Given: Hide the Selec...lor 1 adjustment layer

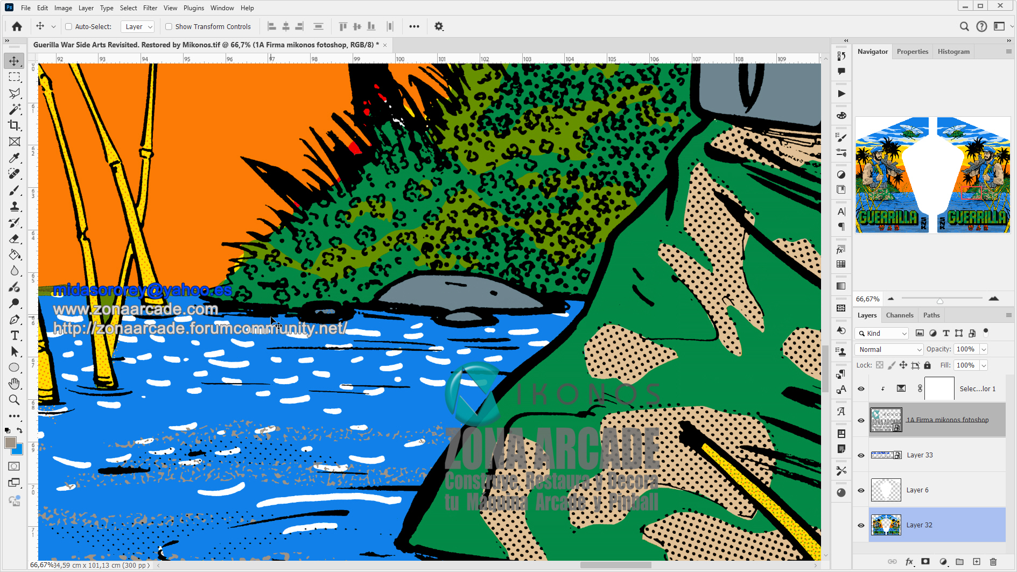Looking at the screenshot, I should (861, 389).
